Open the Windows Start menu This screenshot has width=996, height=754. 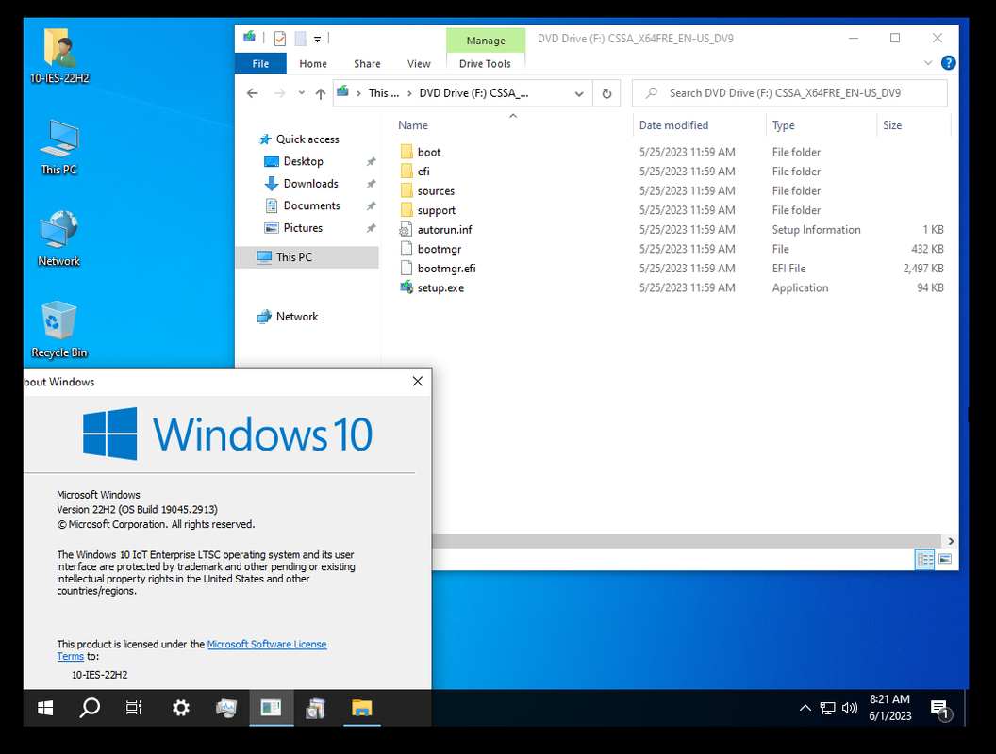coord(45,708)
